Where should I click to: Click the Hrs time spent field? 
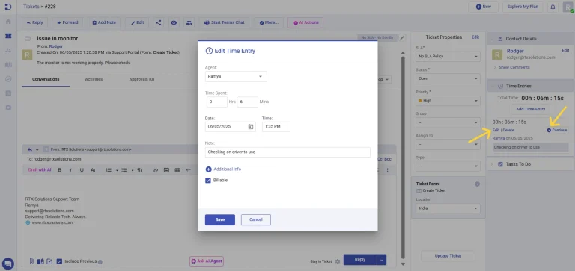[x=216, y=102]
